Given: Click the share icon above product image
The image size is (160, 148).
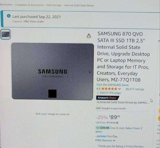Looking at the screenshot, I should pyautogui.click(x=89, y=36).
